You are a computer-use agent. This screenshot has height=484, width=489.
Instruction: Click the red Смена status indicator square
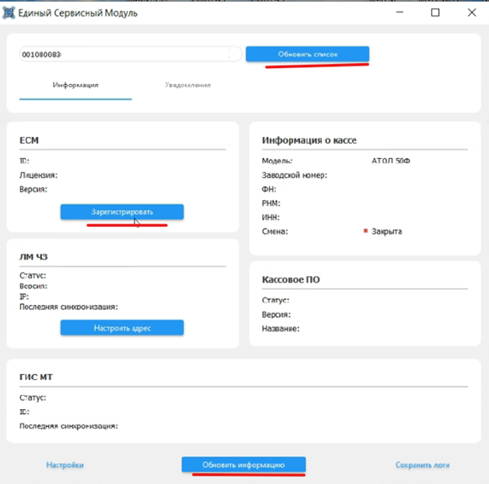[x=365, y=231]
